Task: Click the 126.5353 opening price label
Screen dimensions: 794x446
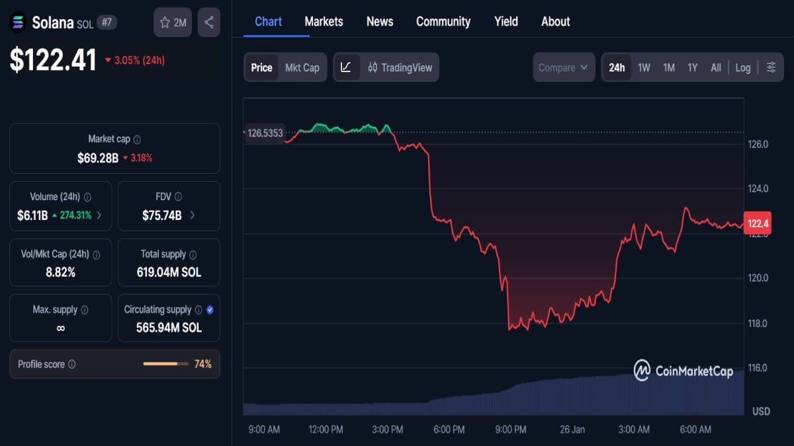Action: [265, 133]
